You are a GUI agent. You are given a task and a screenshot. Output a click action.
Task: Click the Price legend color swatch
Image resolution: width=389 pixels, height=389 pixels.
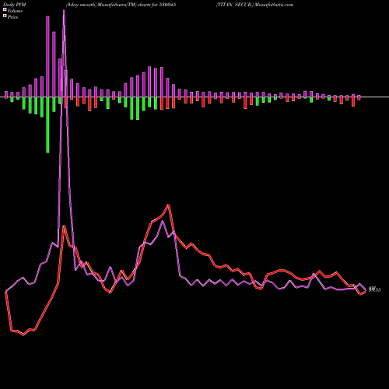(5, 16)
